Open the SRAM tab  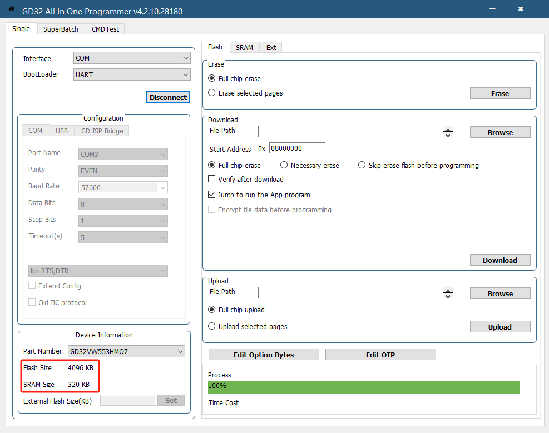tap(244, 47)
